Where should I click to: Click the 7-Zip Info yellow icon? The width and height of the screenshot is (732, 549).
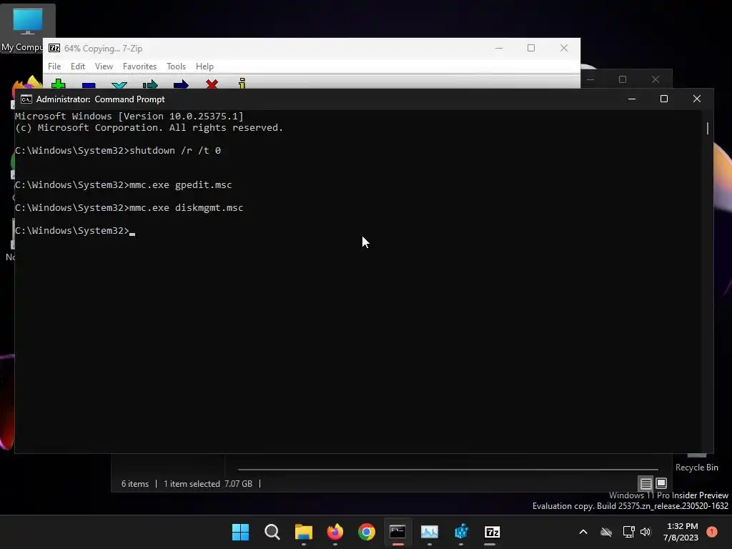coord(242,84)
